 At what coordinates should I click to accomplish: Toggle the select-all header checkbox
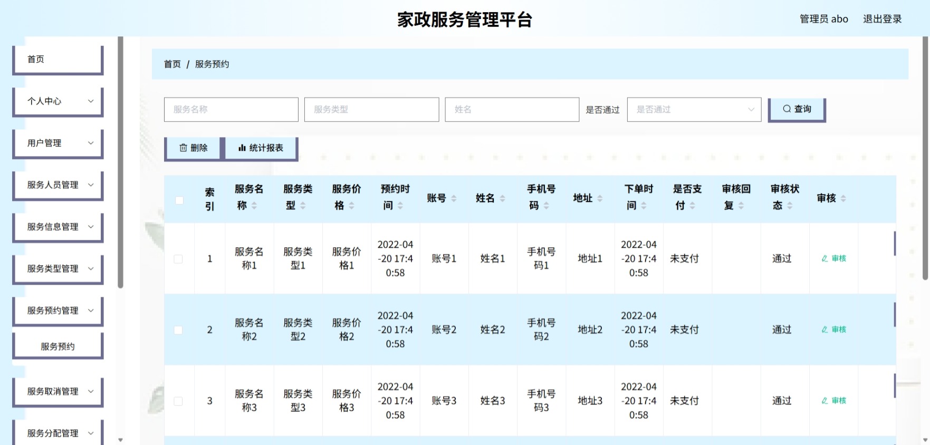coord(179,200)
